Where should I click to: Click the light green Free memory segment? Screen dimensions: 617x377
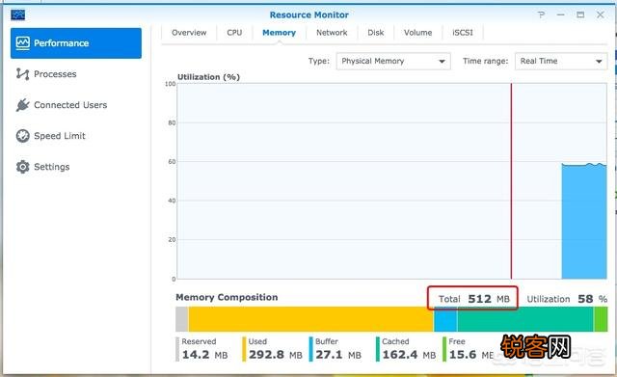tap(601, 319)
